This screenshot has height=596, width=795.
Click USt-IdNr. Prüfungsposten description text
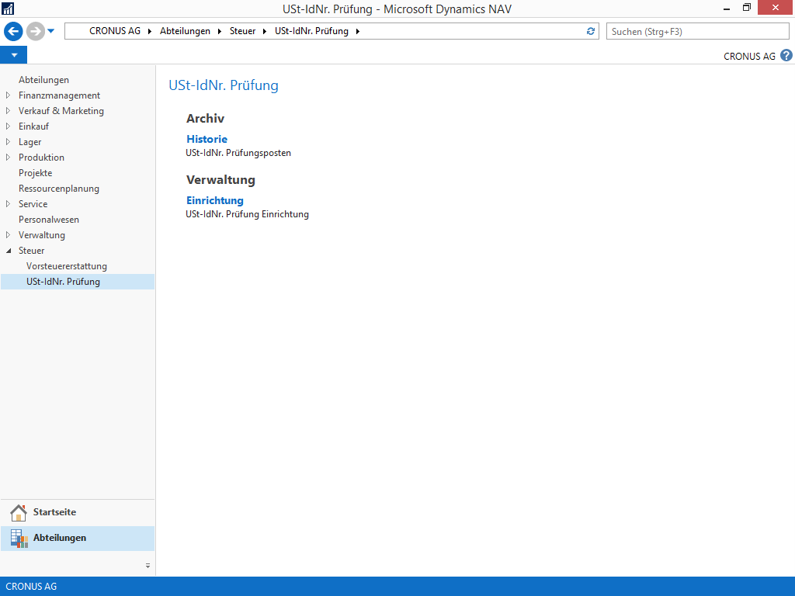point(238,153)
